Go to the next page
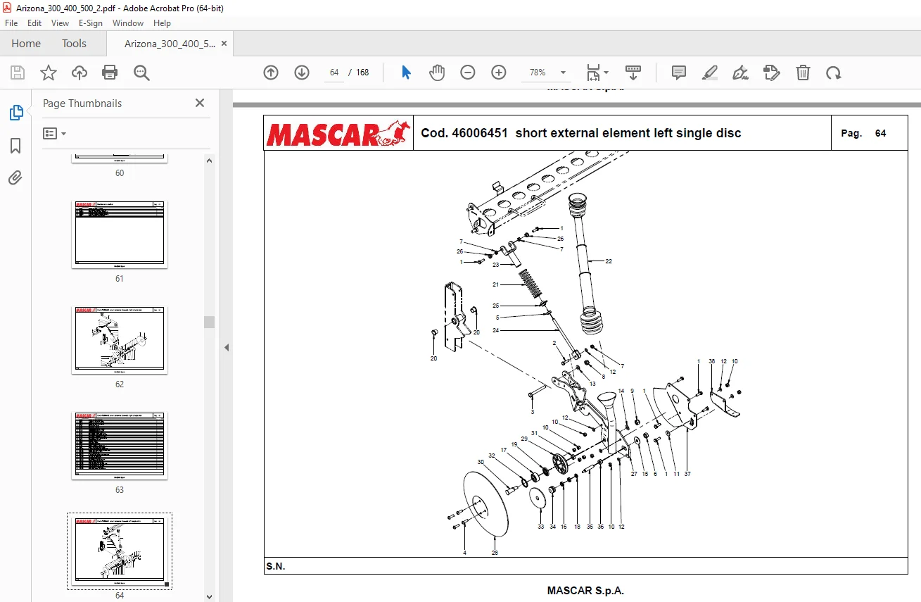Screen dimensions: 921x602 302,73
